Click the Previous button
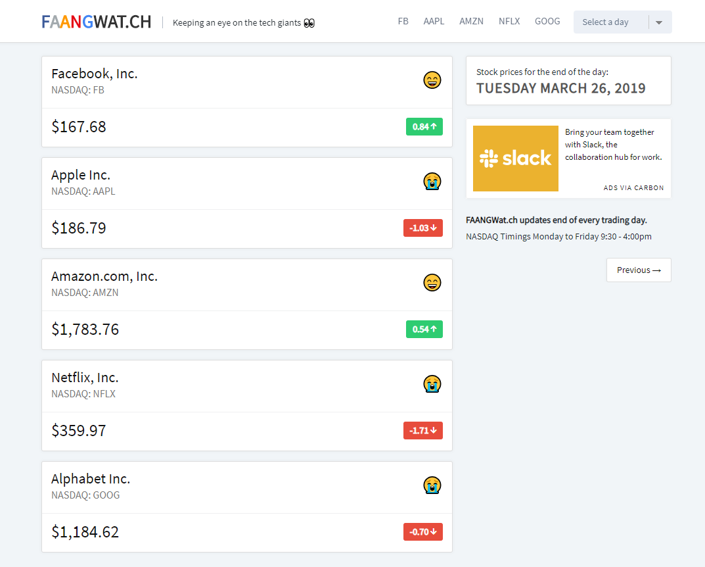 tap(639, 270)
